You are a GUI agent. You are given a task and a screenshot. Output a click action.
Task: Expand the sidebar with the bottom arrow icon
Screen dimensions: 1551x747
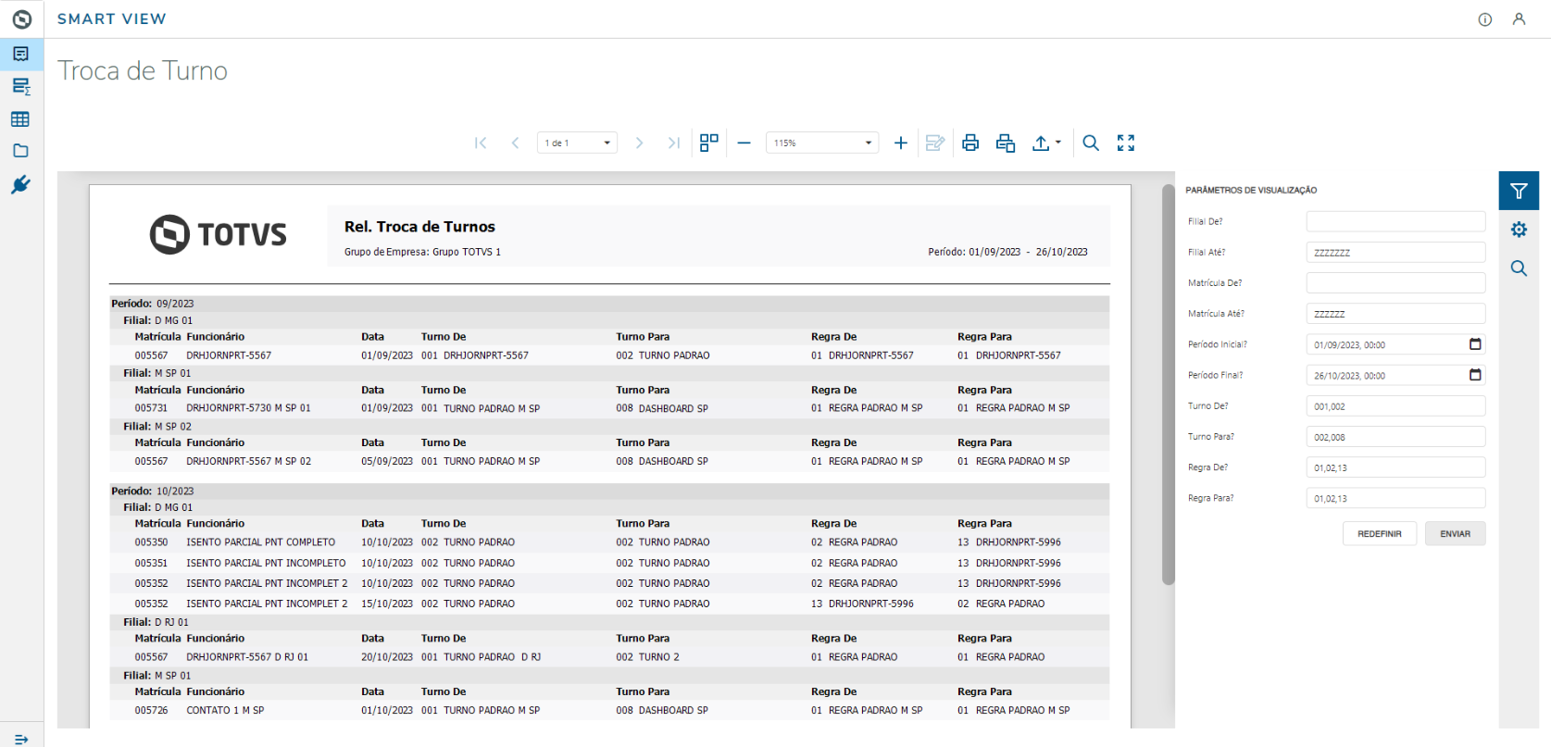pyautogui.click(x=21, y=739)
